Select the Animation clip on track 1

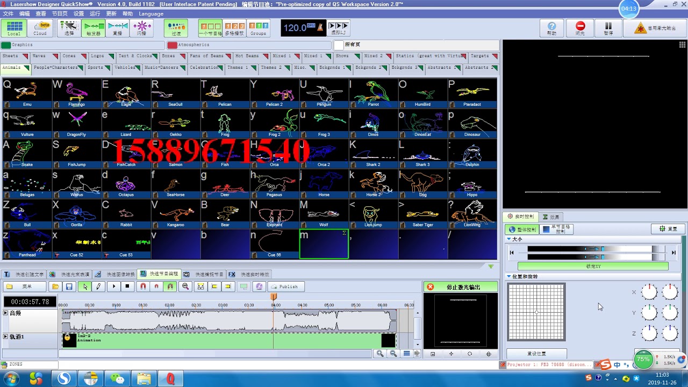(229, 340)
